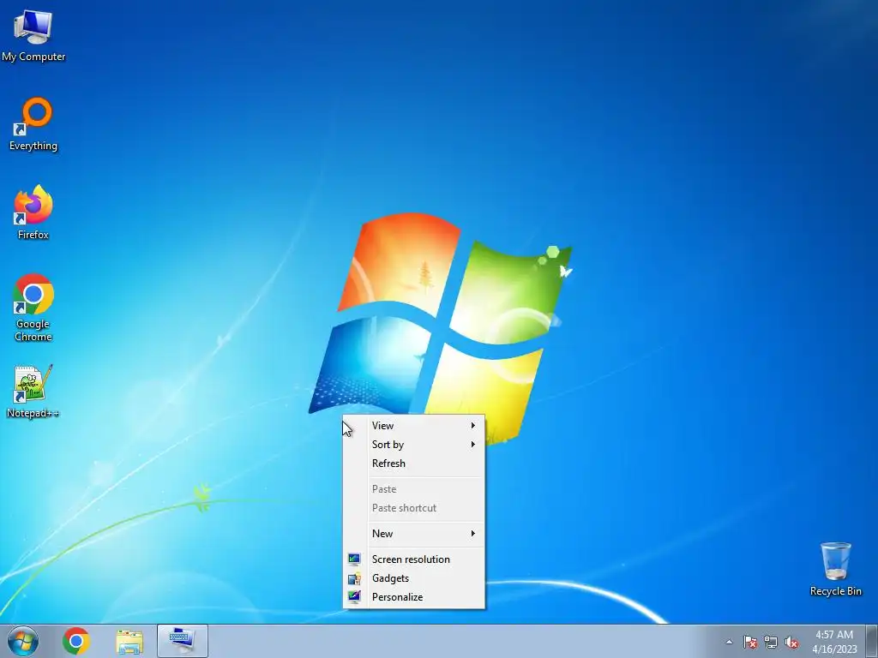Viewport: 878px width, 658px height.
Task: Open the Action Center flag icon
Action: [x=750, y=642]
